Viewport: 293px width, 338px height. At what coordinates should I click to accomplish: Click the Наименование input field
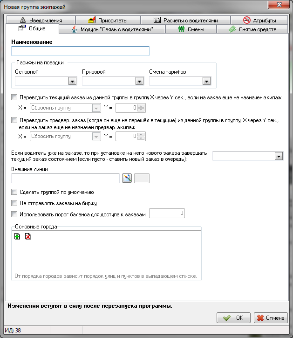81,51
